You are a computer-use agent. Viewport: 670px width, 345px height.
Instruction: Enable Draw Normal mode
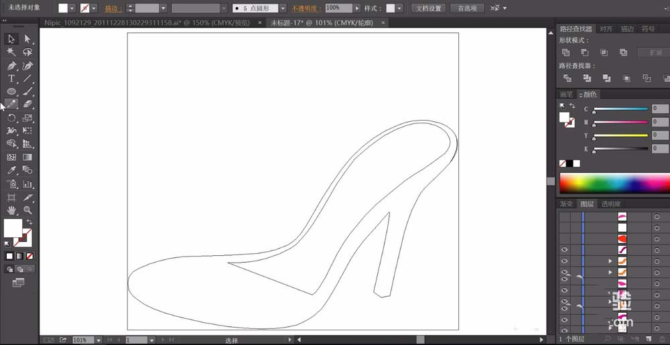tap(9, 269)
